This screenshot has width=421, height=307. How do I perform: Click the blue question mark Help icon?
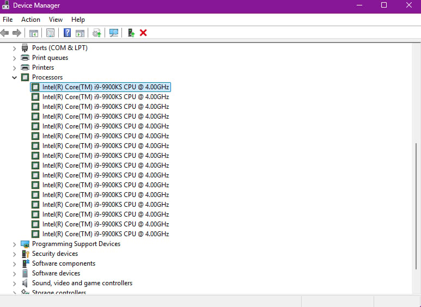[x=67, y=33]
